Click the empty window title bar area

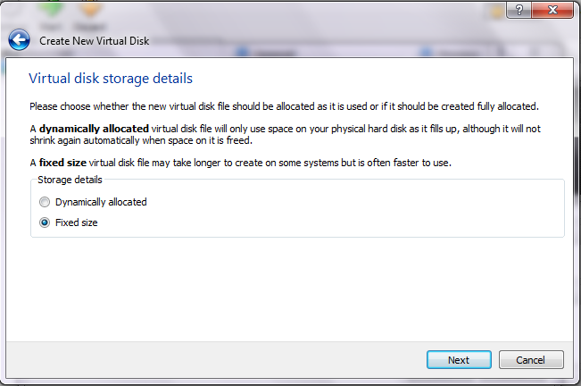[x=268, y=11]
